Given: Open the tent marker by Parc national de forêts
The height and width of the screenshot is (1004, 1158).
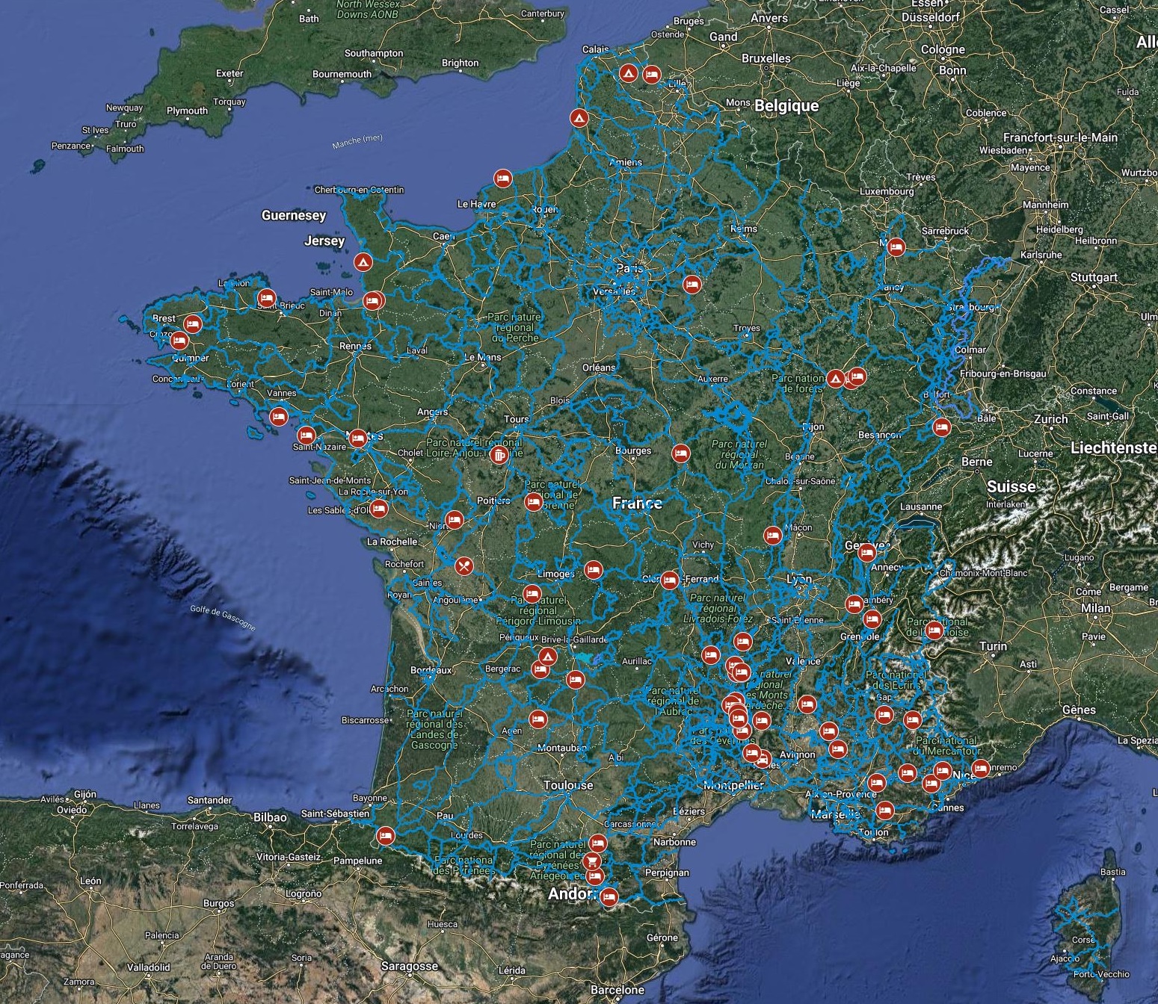Looking at the screenshot, I should [836, 379].
